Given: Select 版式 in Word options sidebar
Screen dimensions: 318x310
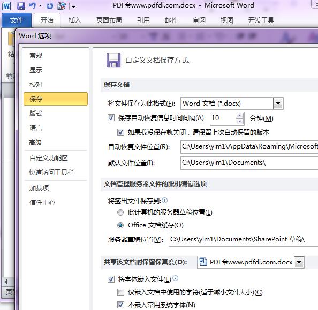Looking at the screenshot, I should [56, 113].
